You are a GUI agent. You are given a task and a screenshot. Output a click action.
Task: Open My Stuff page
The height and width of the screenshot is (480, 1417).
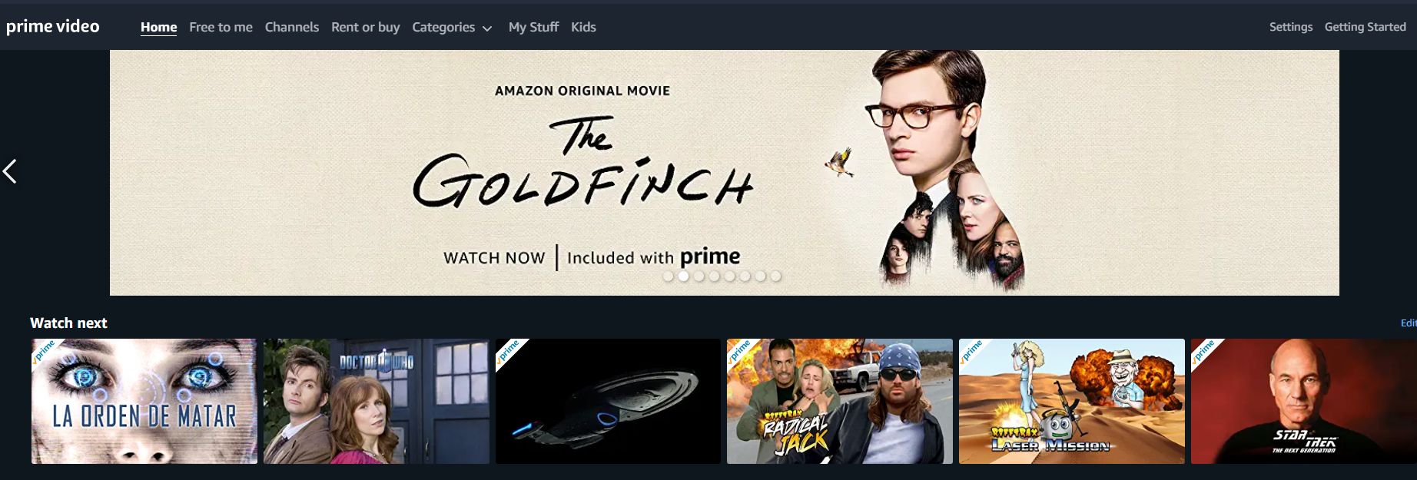(x=533, y=27)
